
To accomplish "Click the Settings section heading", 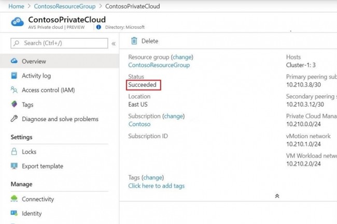I will [21, 137].
